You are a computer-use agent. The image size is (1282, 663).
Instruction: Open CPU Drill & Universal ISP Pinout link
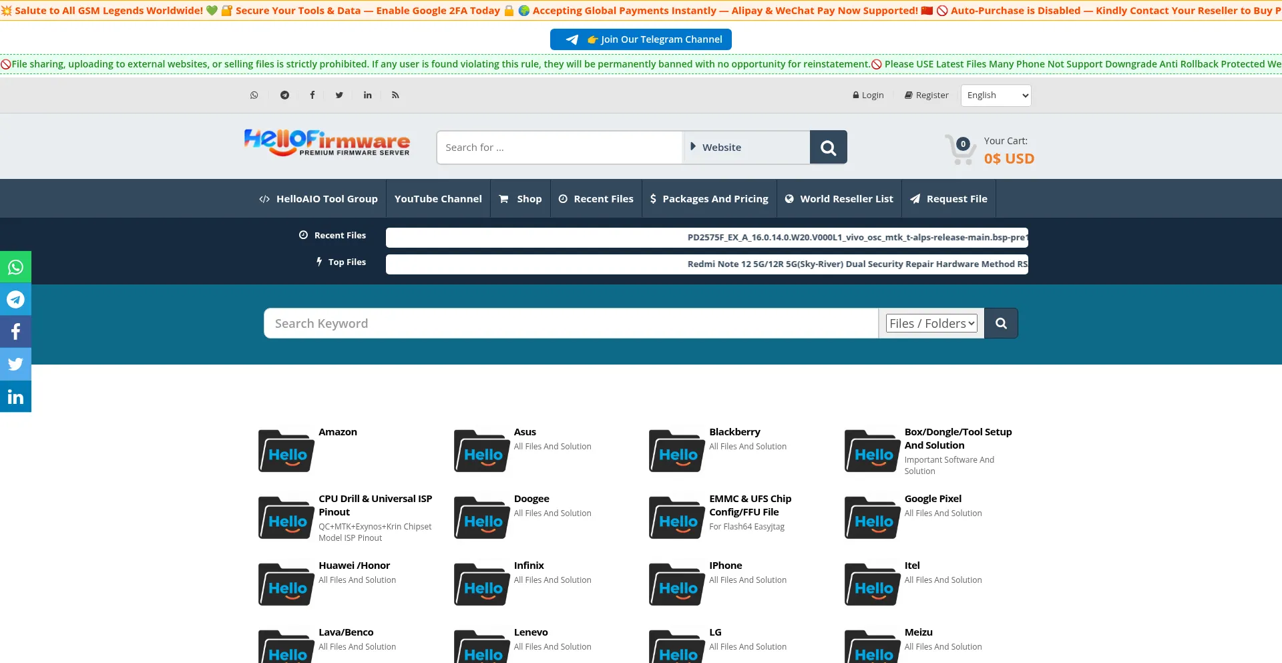[375, 505]
